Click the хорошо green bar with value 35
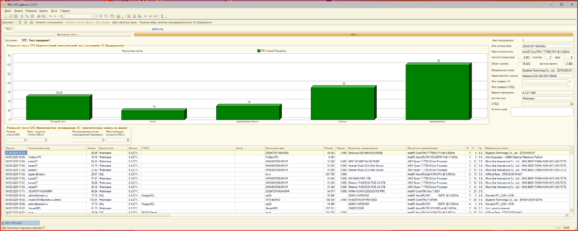Image resolution: width=578 pixels, height=231 pixels. pyautogui.click(x=343, y=103)
